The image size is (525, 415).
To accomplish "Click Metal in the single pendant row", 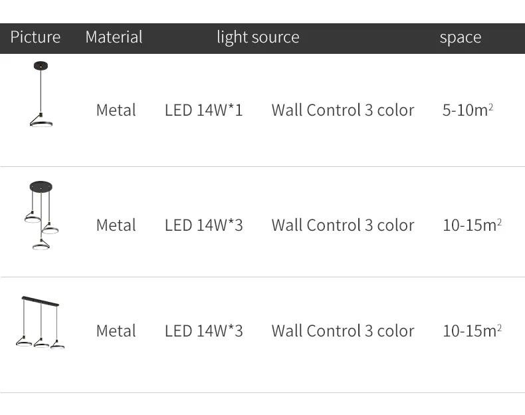I will tap(116, 110).
